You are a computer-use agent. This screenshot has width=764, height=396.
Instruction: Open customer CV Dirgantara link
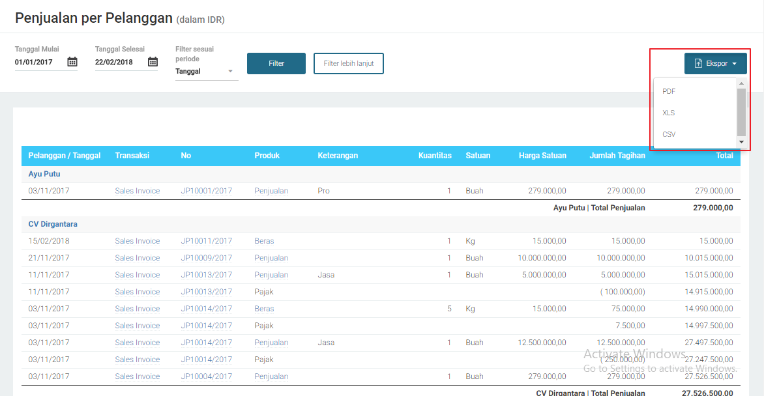53,225
